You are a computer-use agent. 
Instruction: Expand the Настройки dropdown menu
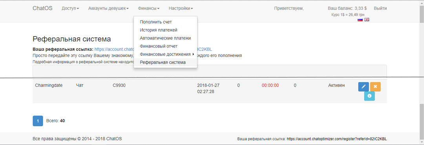coord(181,8)
